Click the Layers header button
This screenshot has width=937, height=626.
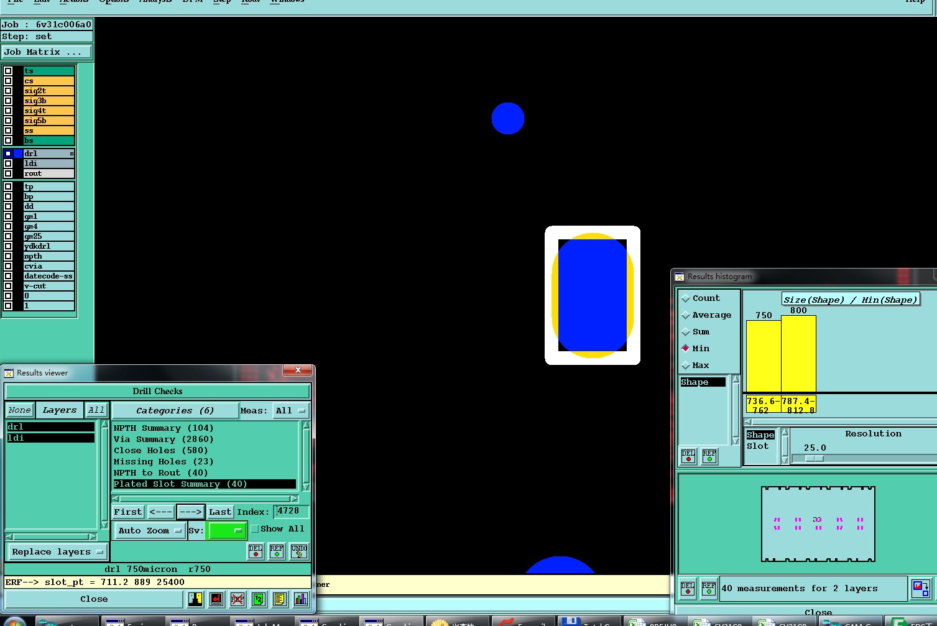click(60, 410)
